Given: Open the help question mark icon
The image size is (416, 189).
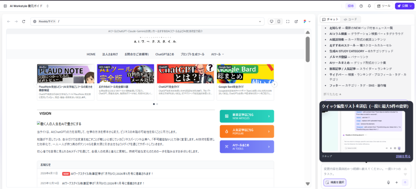Looking at the screenshot, I should [x=361, y=6].
